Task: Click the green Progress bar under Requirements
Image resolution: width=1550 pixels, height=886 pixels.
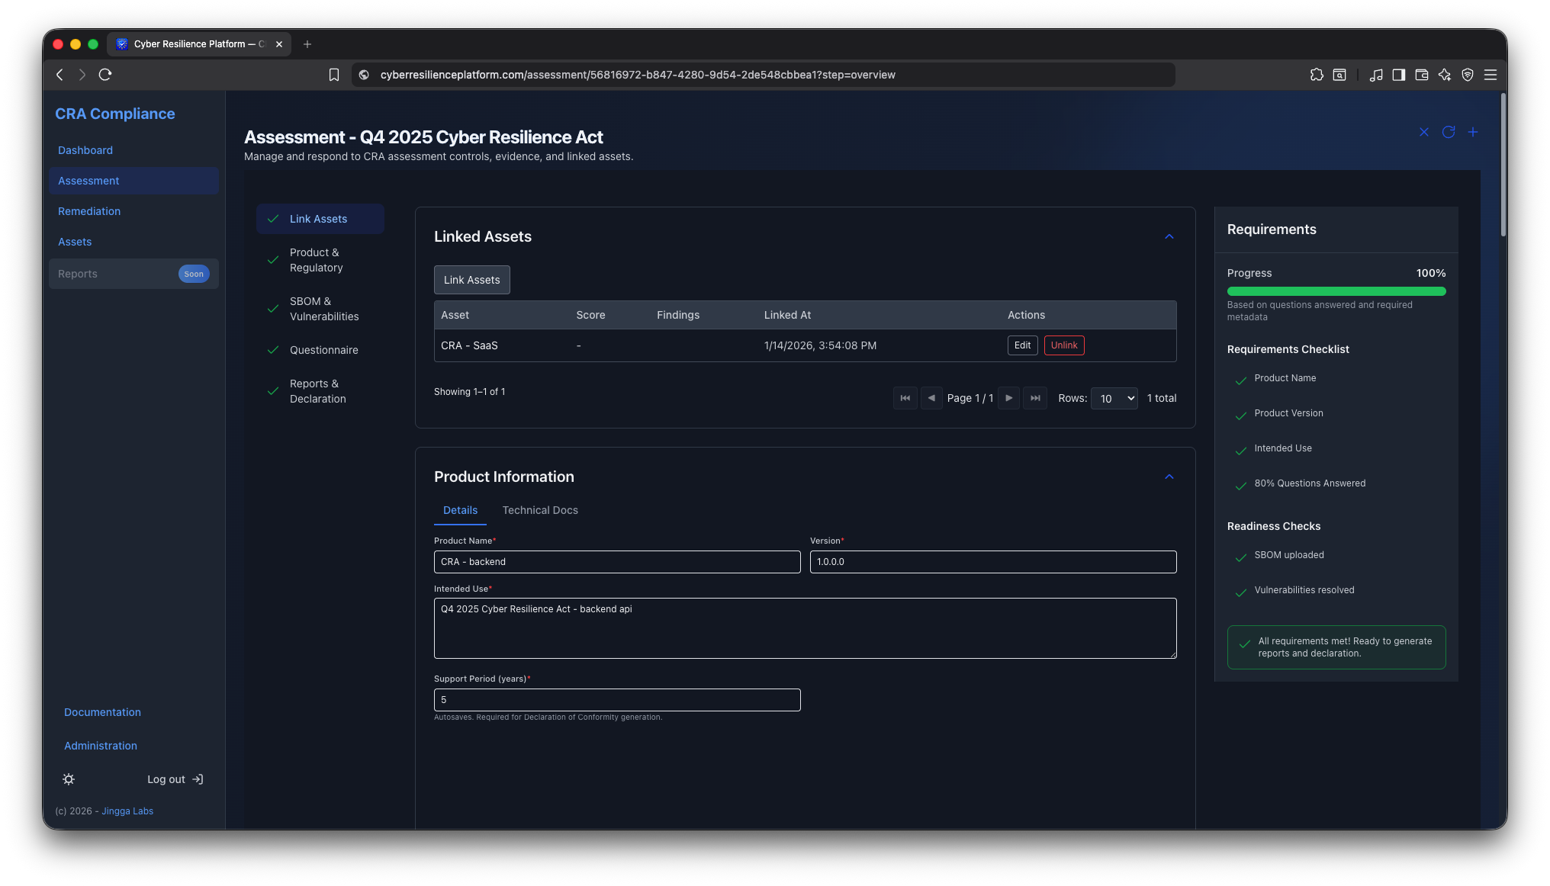Action: pos(1336,291)
